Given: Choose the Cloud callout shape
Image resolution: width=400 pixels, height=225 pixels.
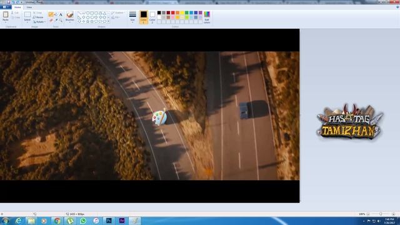Looking at the screenshot, I should 104,21.
